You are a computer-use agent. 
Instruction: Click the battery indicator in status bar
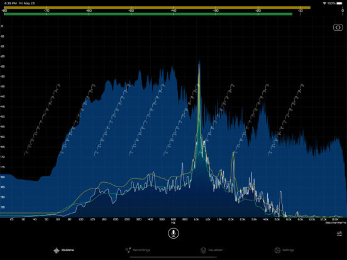(x=339, y=3)
